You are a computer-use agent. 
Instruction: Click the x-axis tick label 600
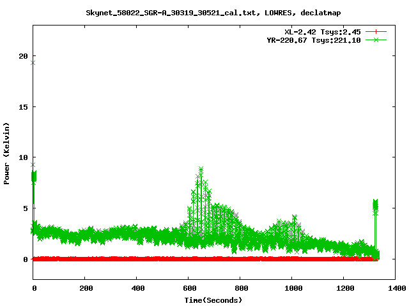click(x=190, y=288)
